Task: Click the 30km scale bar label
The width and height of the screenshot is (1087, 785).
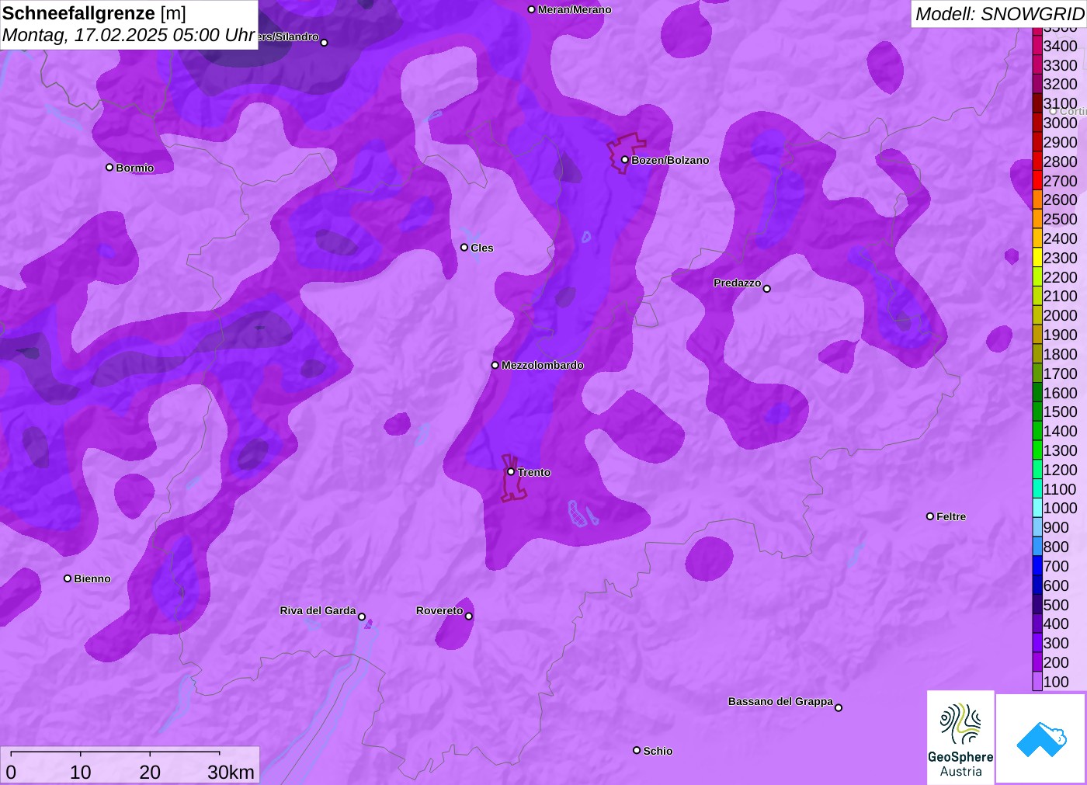Action: (231, 772)
